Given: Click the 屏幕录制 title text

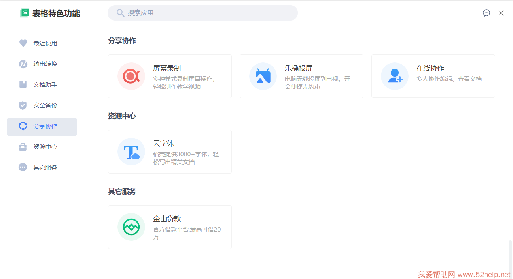Looking at the screenshot, I should tap(167, 68).
